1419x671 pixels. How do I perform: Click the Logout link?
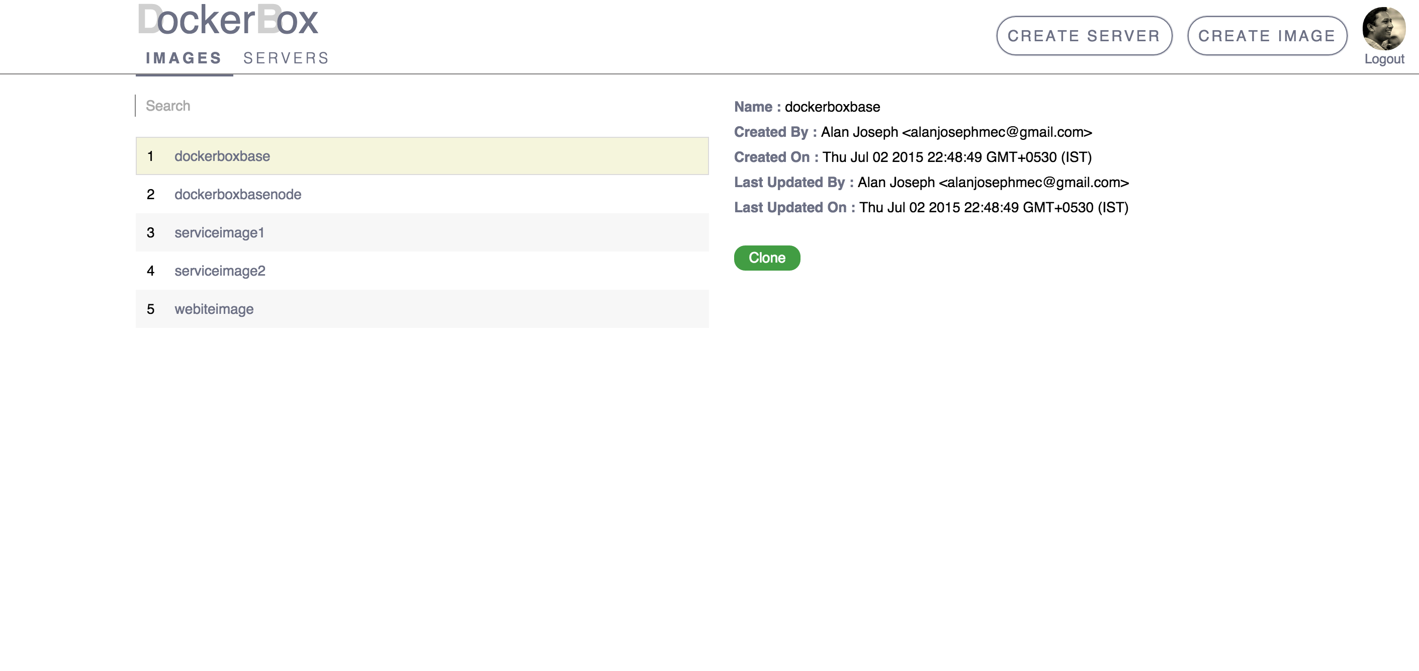point(1384,59)
